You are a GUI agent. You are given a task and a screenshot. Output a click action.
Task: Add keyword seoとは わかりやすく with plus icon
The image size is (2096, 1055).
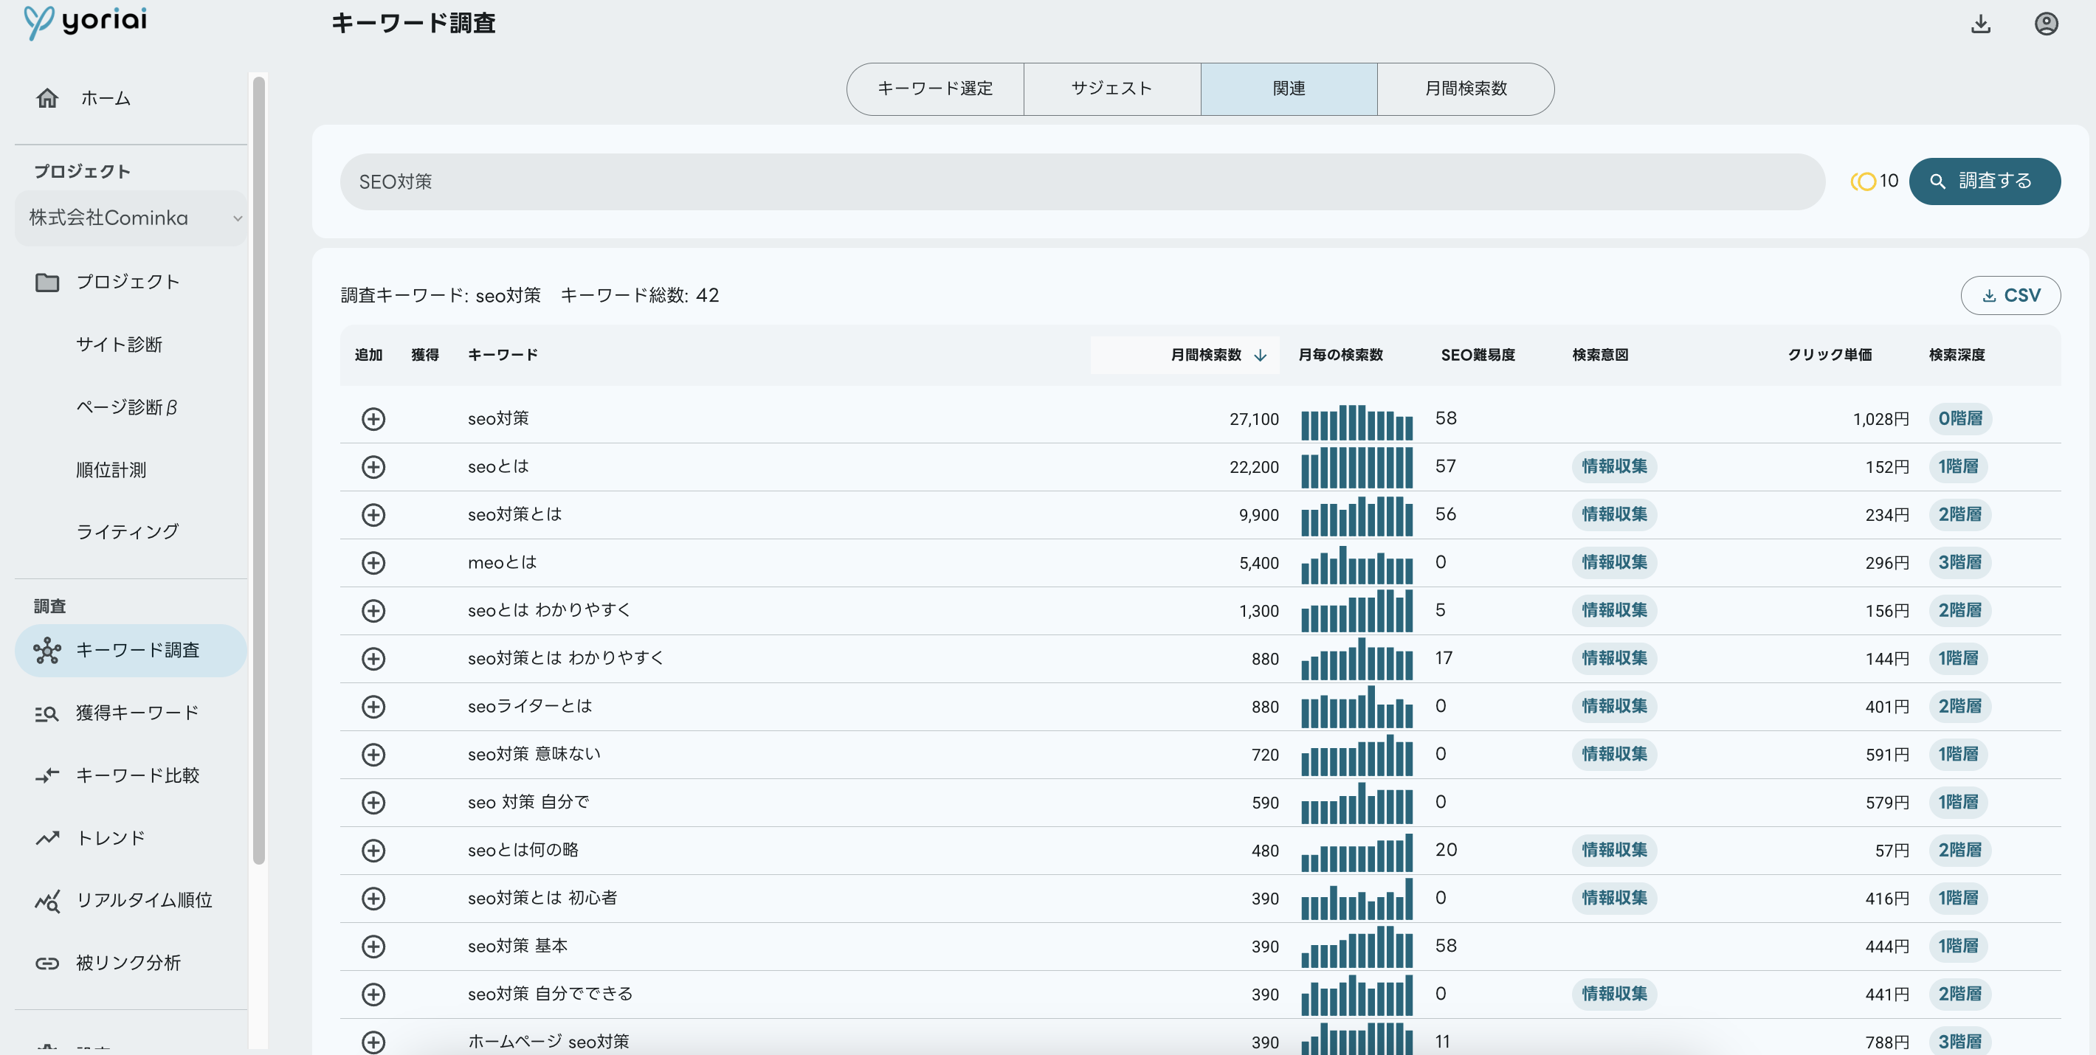[373, 611]
